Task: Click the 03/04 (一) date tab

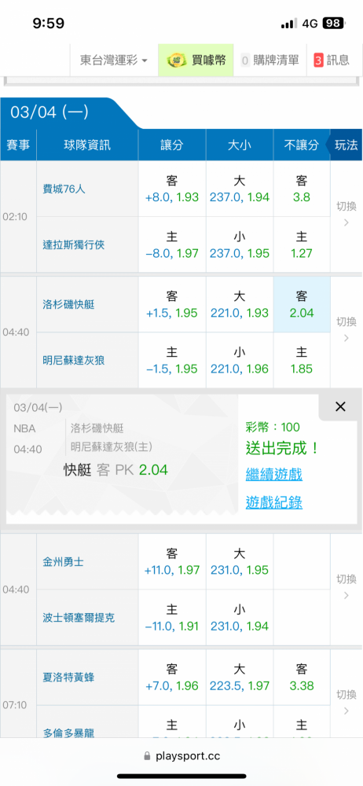Action: click(49, 112)
